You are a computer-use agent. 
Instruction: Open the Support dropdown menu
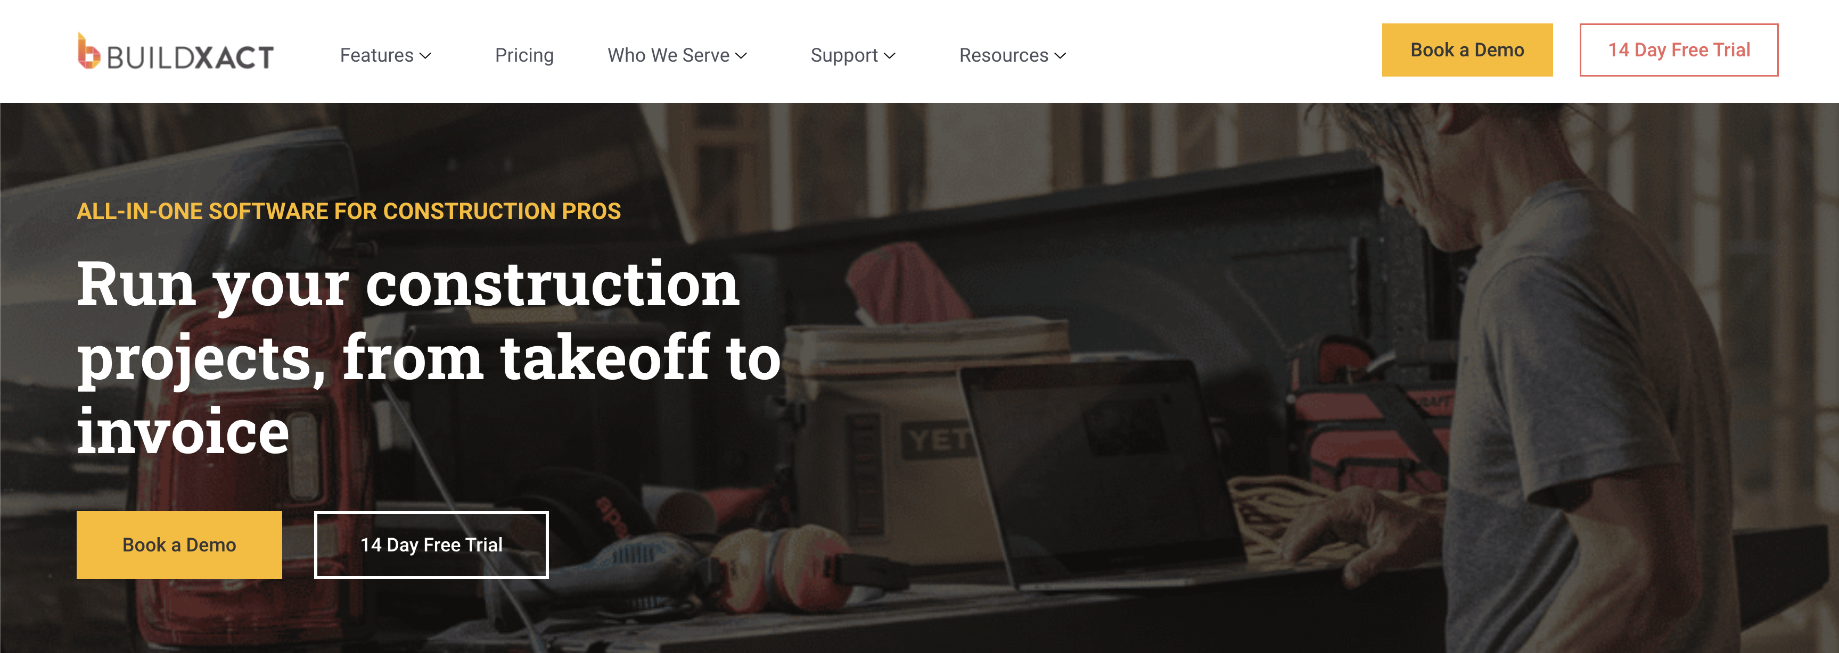click(x=852, y=55)
